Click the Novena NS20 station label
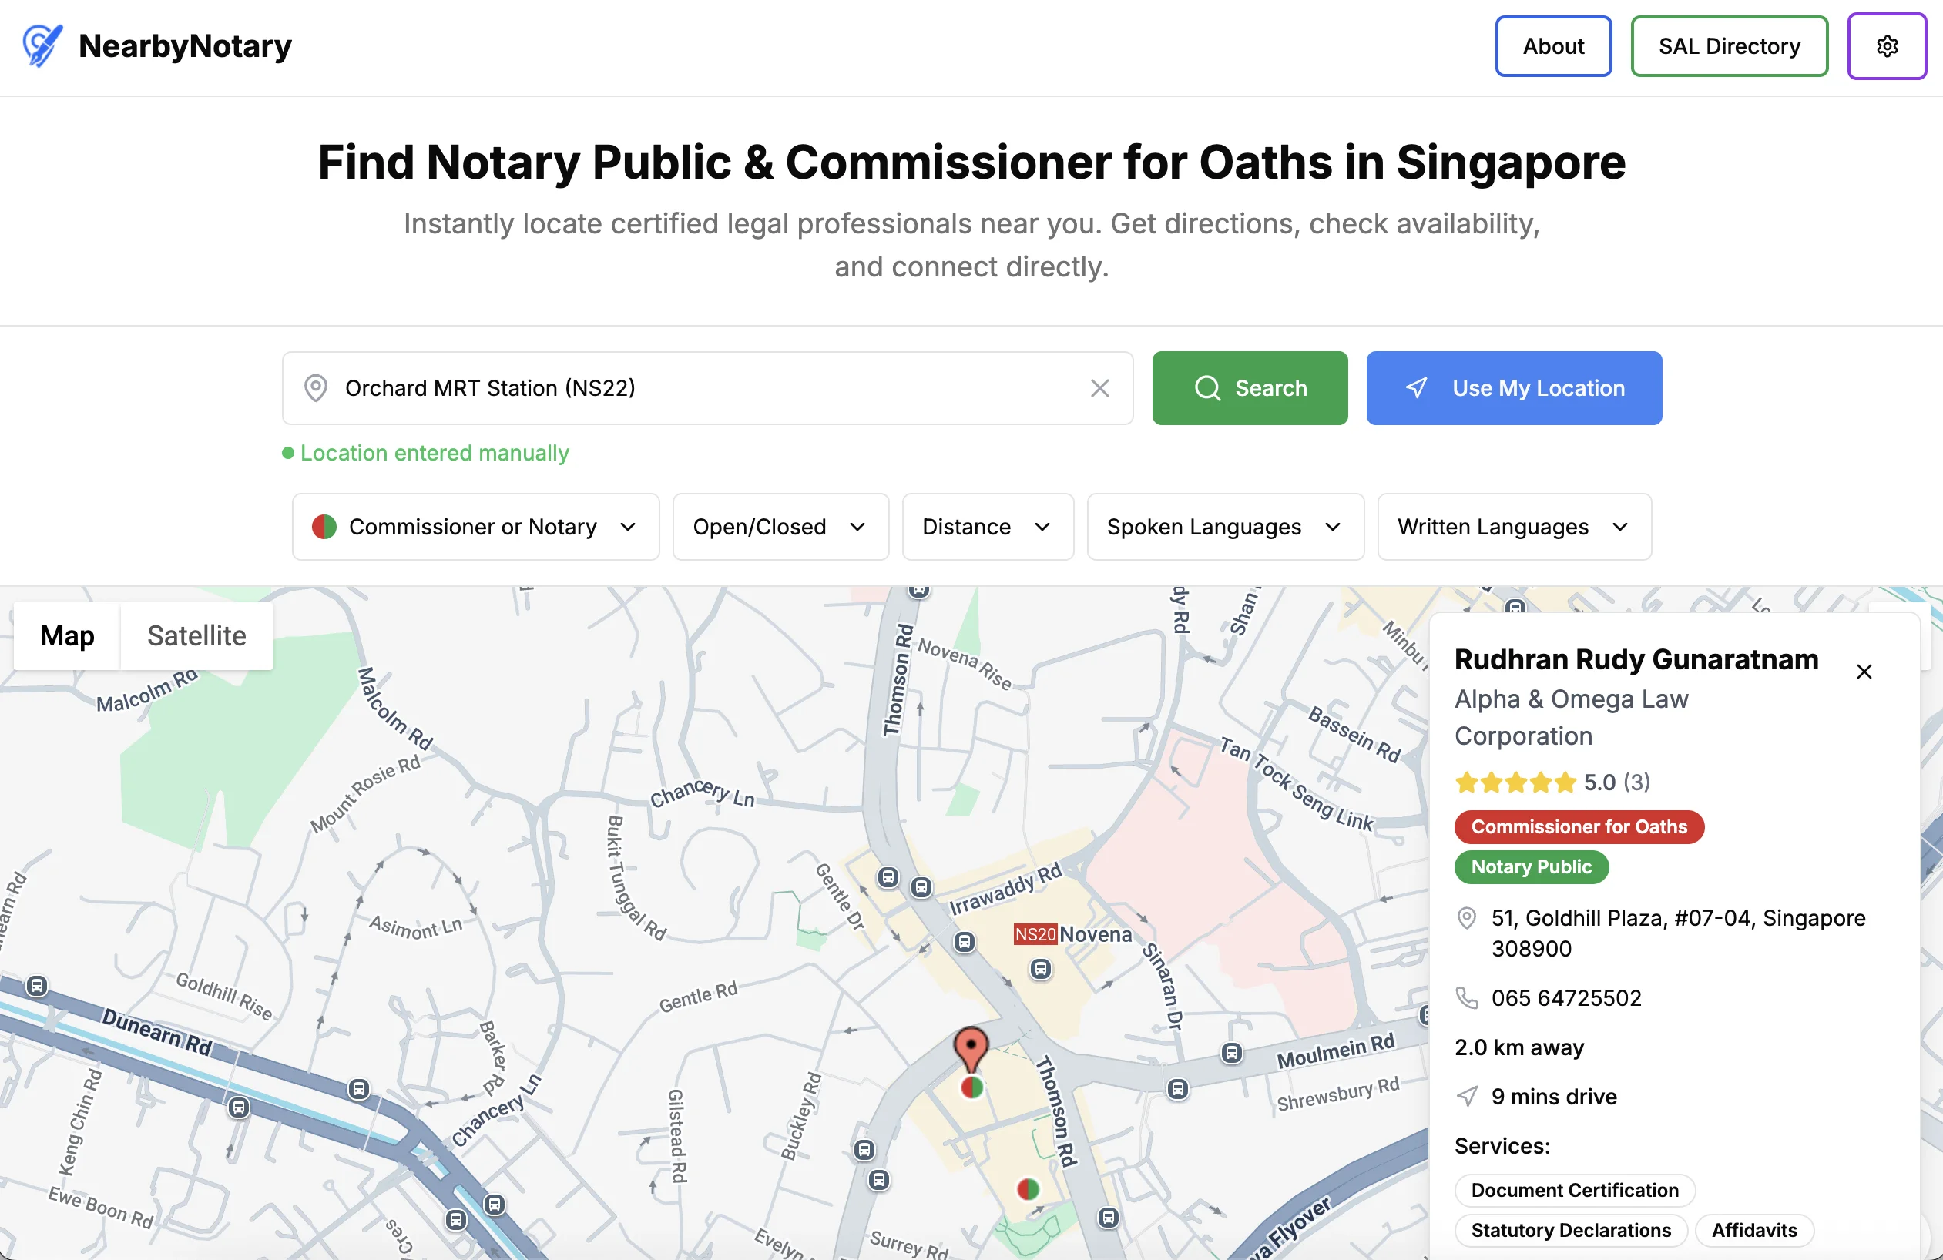Image resolution: width=1943 pixels, height=1260 pixels. pyautogui.click(x=1072, y=934)
